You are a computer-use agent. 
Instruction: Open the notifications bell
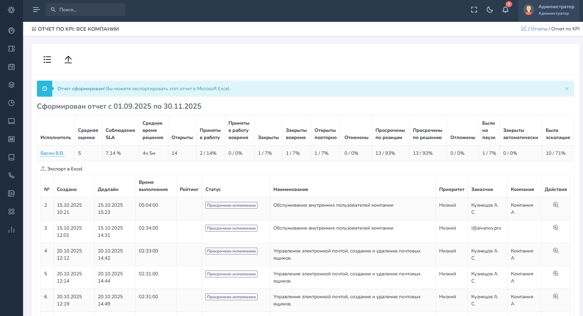[x=505, y=10]
